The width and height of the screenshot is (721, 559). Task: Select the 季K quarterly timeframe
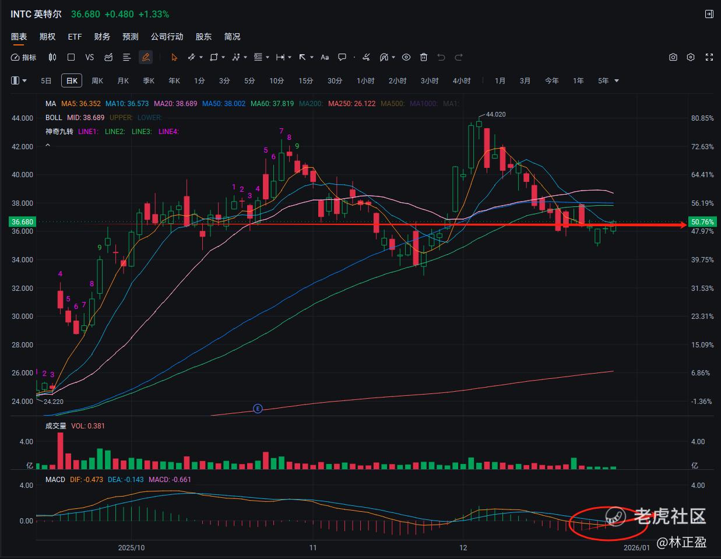click(149, 80)
